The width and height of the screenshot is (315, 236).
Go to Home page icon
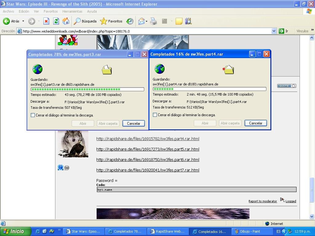(x=66, y=21)
